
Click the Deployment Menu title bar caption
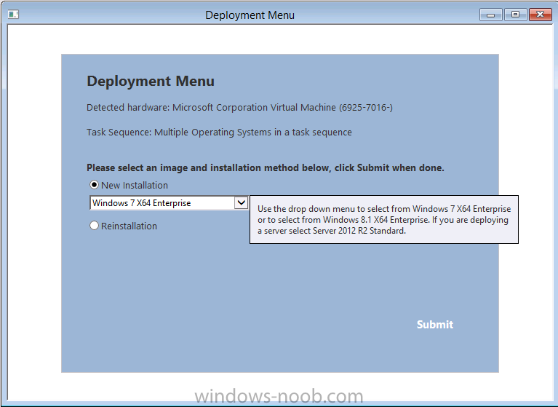(250, 15)
